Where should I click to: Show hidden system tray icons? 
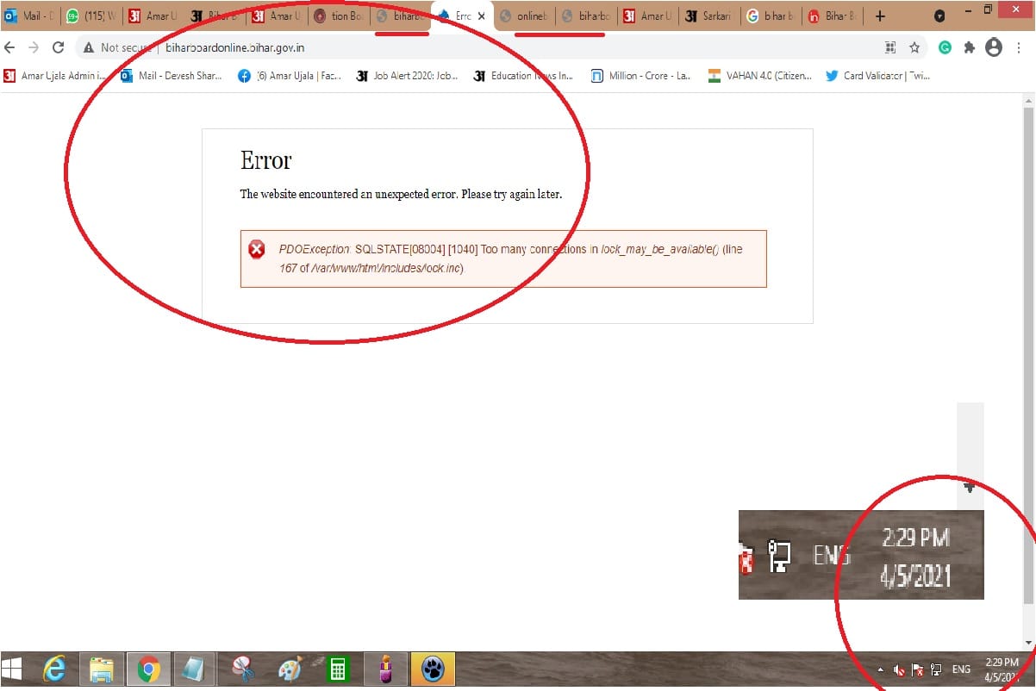click(x=880, y=669)
